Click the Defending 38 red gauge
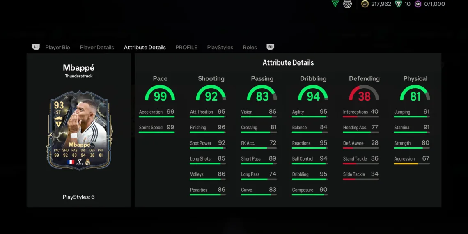 [x=364, y=93]
